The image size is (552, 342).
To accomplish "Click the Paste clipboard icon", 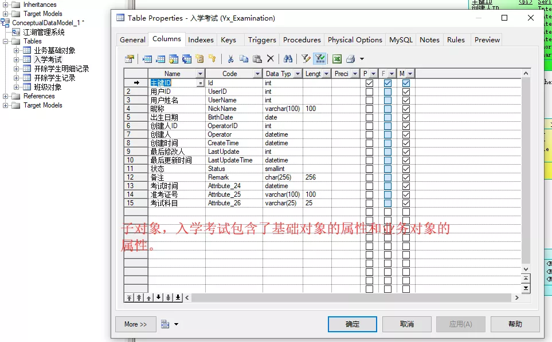I will point(257,59).
